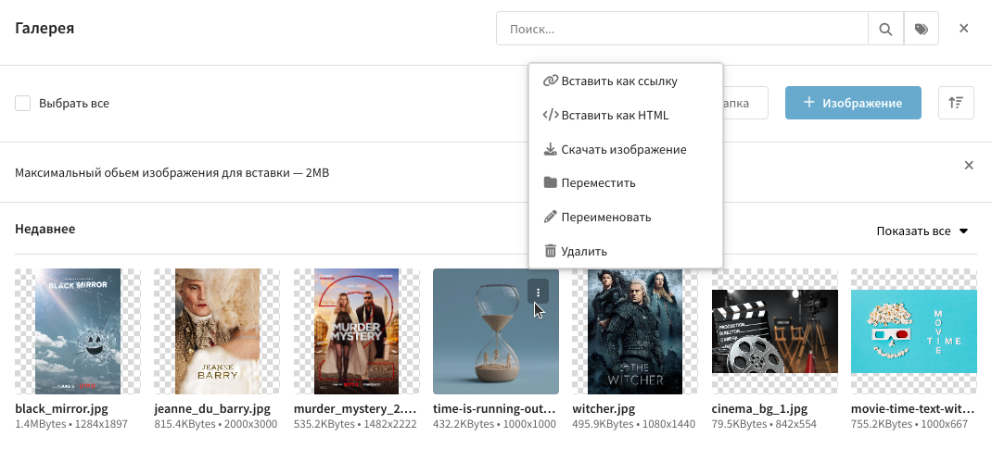The height and width of the screenshot is (449, 992).
Task: Open three-dot menu on hourglass image
Action: pos(539,292)
